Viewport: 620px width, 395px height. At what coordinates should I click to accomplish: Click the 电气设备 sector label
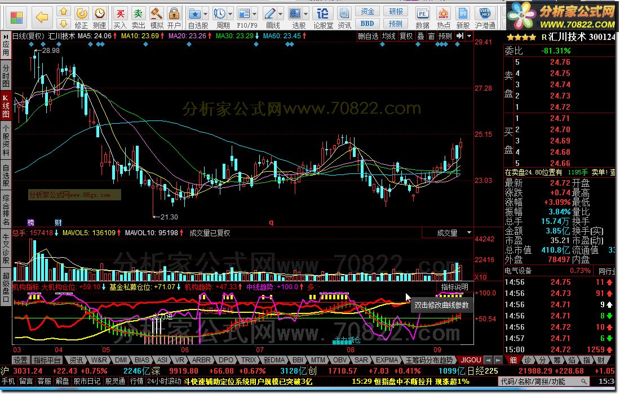pos(519,271)
